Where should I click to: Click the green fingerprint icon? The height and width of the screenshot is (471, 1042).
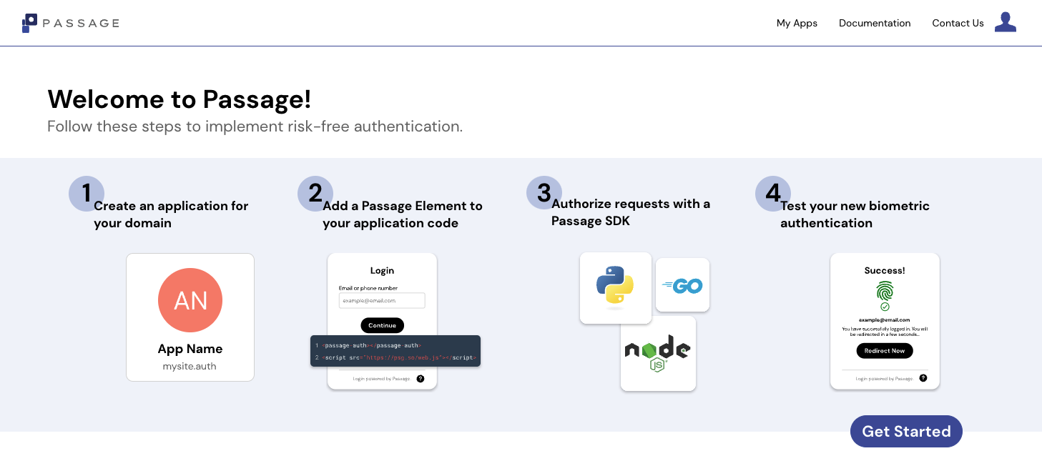(x=885, y=291)
